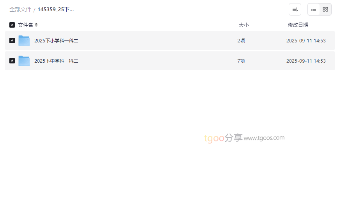This screenshot has width=341, height=200.
Task: Click the 2项 size cell
Action: click(x=241, y=40)
